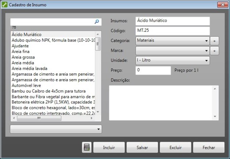Click list vertical scrollbar down arrow

[98, 112]
